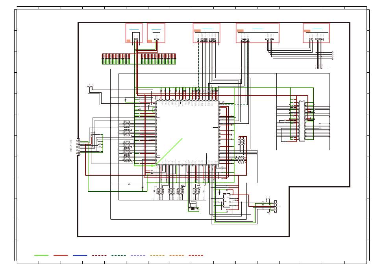Select the solid red legend line
This screenshot has height=277, width=374.
61,255
